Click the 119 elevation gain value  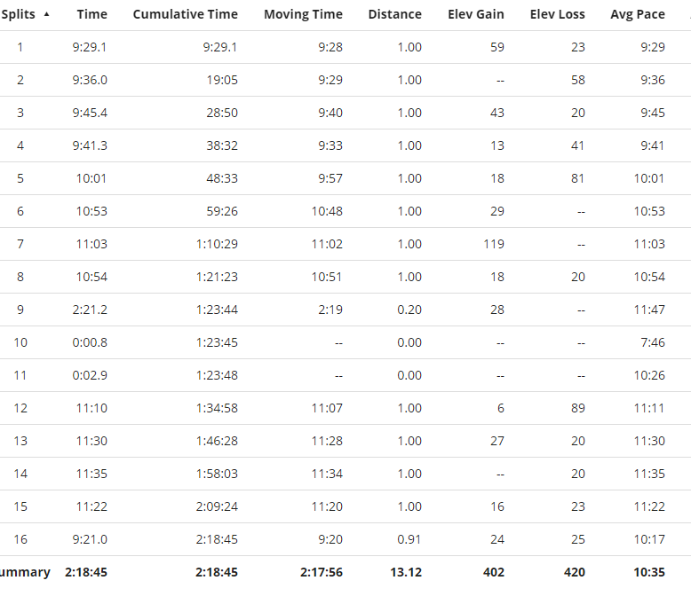pyautogui.click(x=493, y=244)
